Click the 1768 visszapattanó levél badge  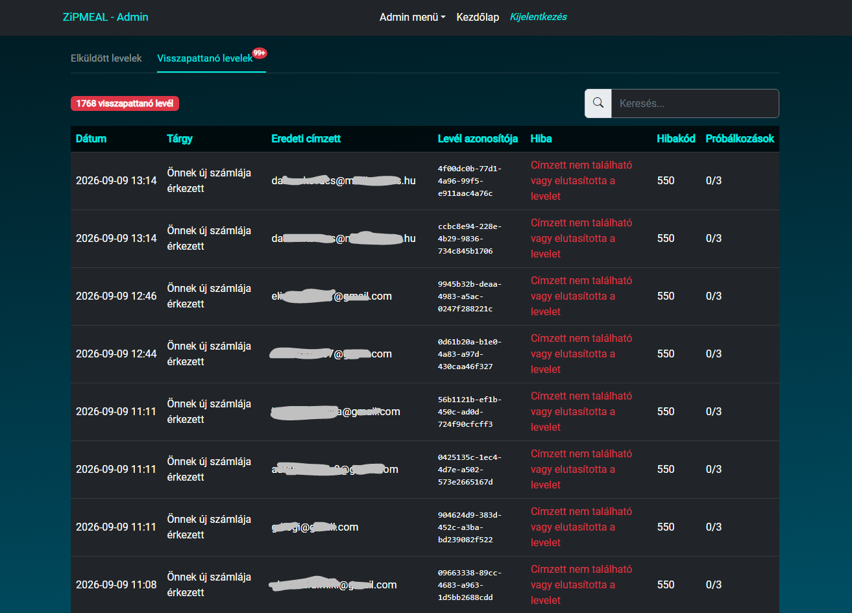[125, 103]
